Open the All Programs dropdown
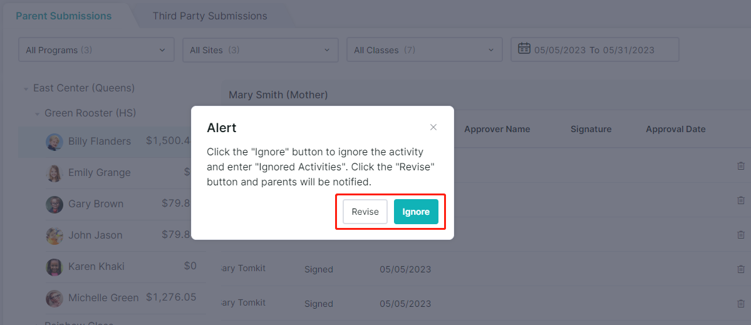Image resolution: width=751 pixels, height=325 pixels. [96, 49]
